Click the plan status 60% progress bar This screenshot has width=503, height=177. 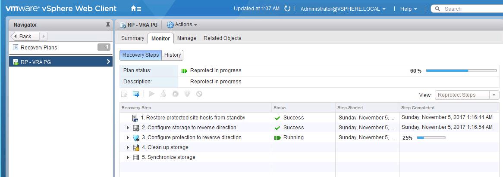tap(461, 70)
